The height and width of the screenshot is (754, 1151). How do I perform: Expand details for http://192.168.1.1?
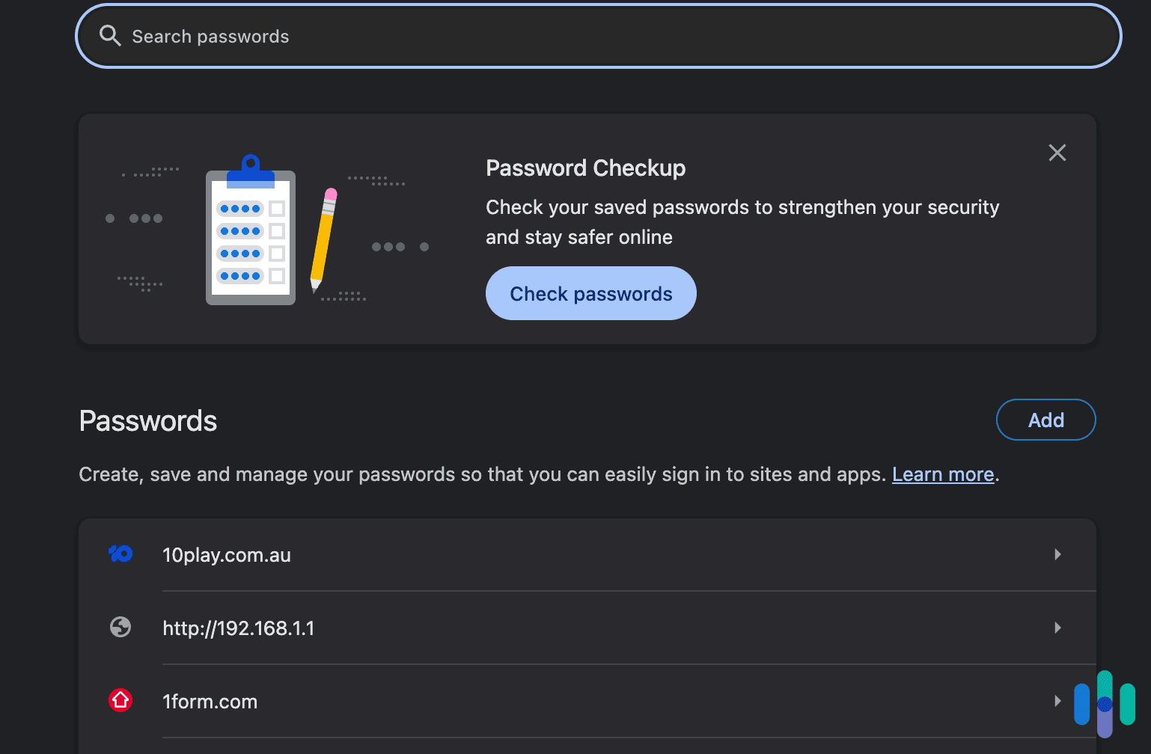1057,628
